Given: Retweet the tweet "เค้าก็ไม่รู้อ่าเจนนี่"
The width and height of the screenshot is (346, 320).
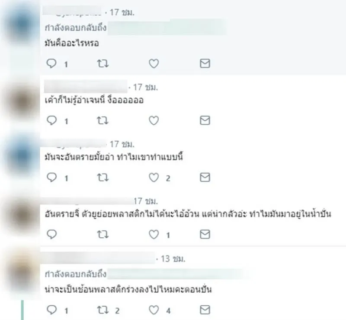Looking at the screenshot, I should coord(103,121).
